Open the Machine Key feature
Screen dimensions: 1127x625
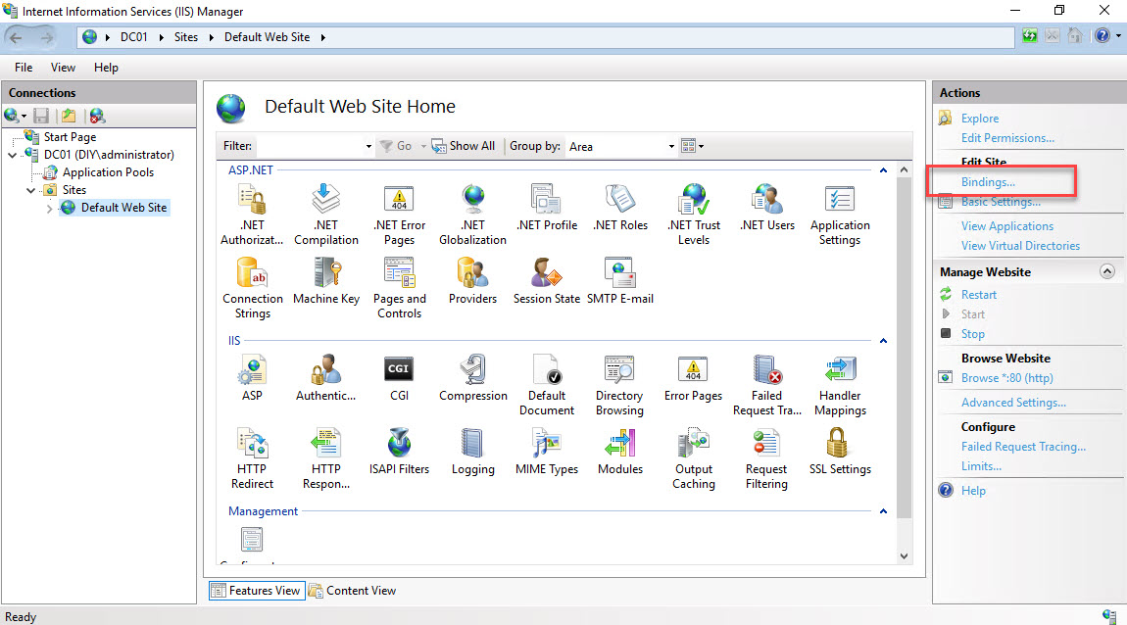[326, 281]
